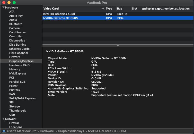Go to Hardware in the path bar
Screen dimensions: 194x134
[x=47, y=131]
